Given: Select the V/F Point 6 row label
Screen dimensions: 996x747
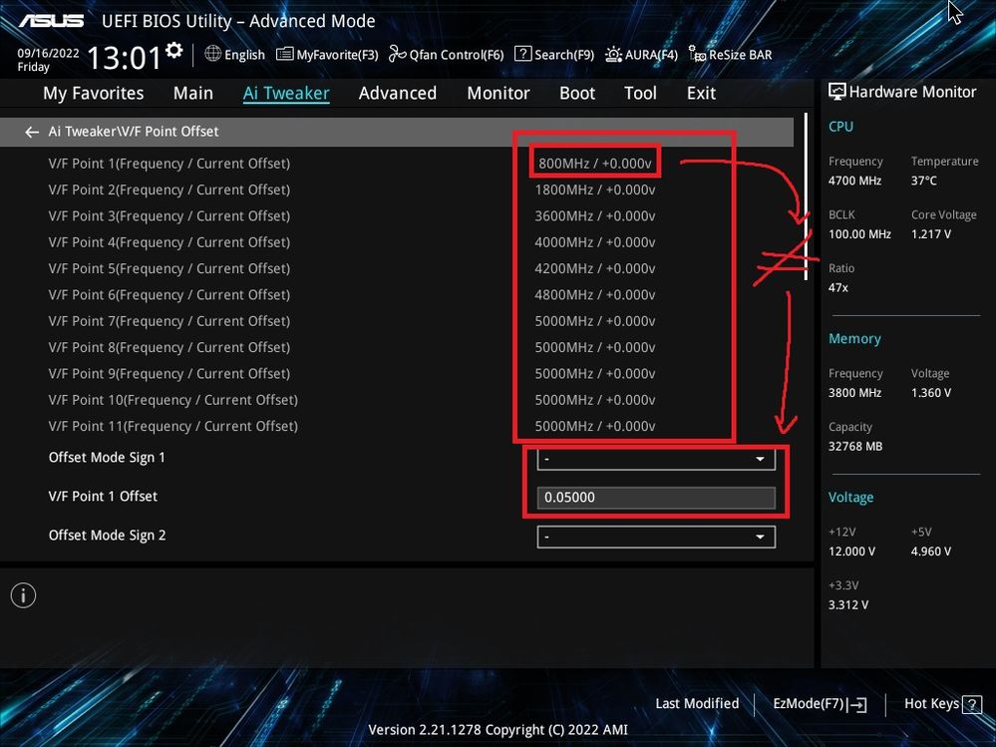Looking at the screenshot, I should click(168, 295).
